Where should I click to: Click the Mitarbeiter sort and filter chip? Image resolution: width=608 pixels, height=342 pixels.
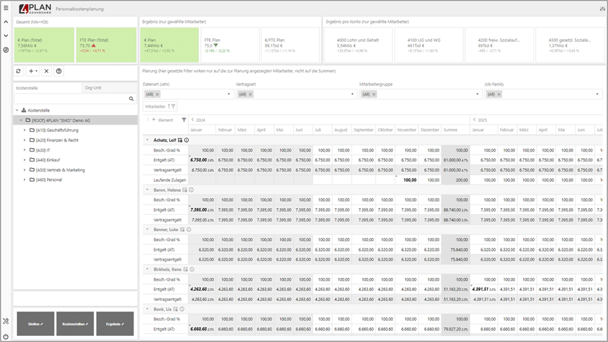coord(160,106)
